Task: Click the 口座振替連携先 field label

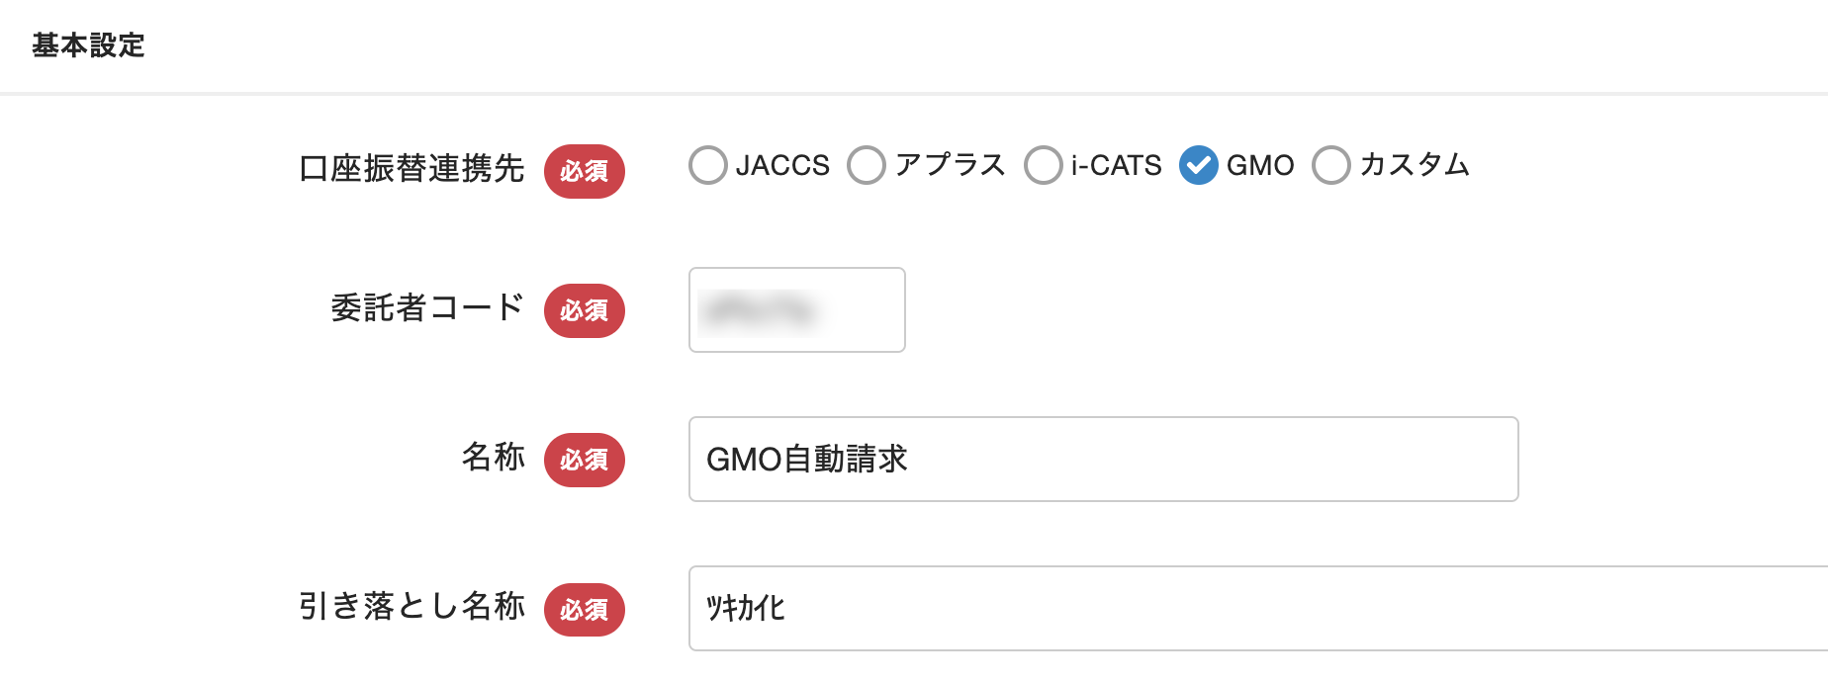Action: (x=411, y=169)
